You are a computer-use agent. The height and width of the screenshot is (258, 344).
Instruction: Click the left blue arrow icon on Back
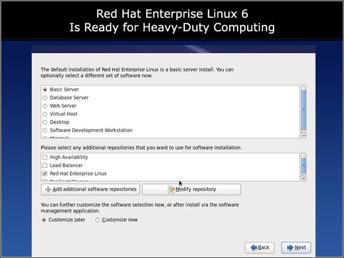click(254, 248)
